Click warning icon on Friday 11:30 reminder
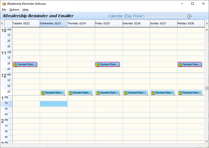This screenshot has width=209, height=148. 98,64
